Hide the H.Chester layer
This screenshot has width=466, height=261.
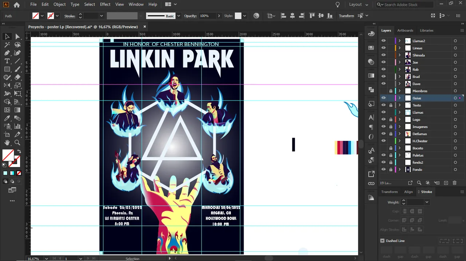pyautogui.click(x=383, y=141)
